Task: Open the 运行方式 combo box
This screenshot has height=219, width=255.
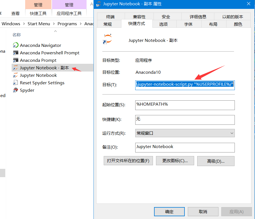Action: tap(185, 133)
